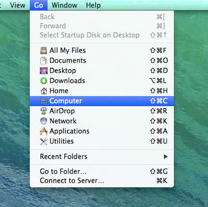
Task: Click the Applications icon
Action: [x=44, y=131]
